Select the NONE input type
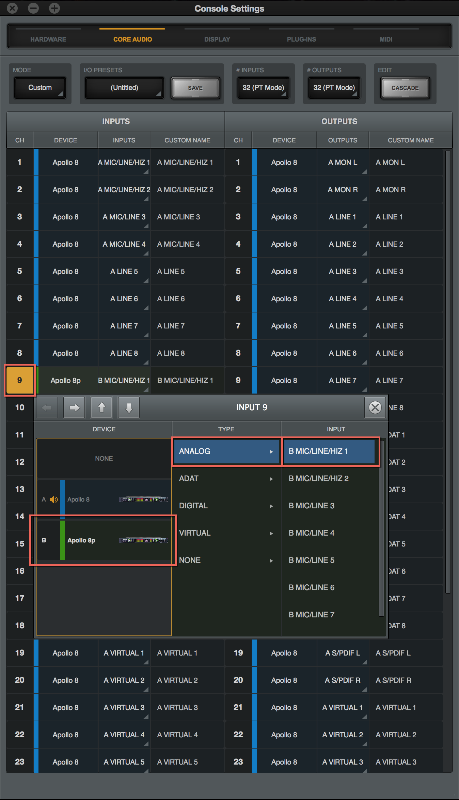Viewport: 459px width, 800px height. (226, 560)
